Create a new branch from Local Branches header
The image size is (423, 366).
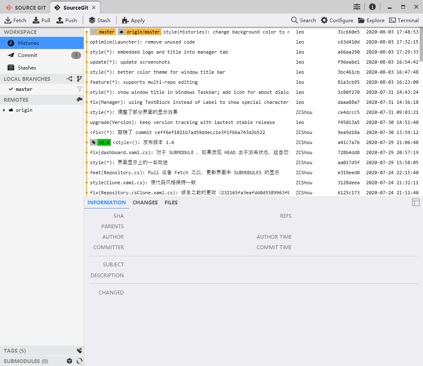pyautogui.click(x=79, y=79)
